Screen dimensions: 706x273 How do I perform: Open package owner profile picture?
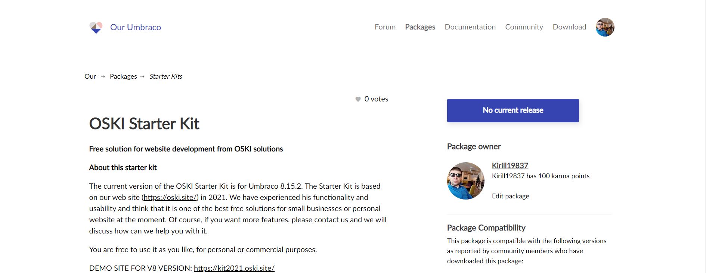pyautogui.click(x=465, y=181)
